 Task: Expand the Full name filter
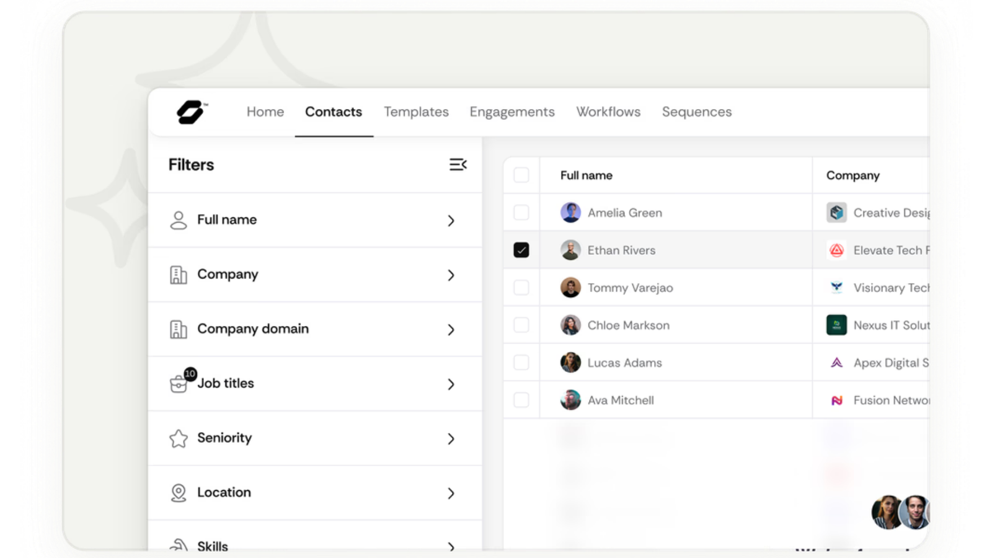pyautogui.click(x=451, y=221)
